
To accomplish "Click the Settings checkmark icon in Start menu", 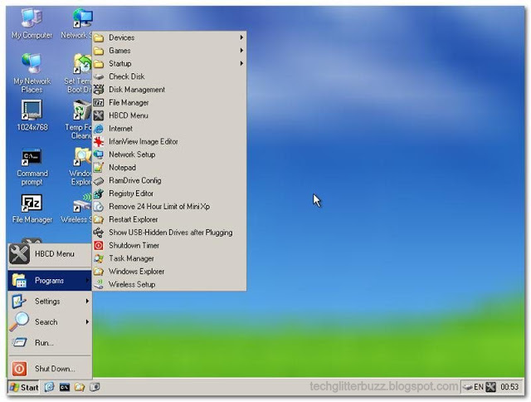I will pyautogui.click(x=18, y=301).
